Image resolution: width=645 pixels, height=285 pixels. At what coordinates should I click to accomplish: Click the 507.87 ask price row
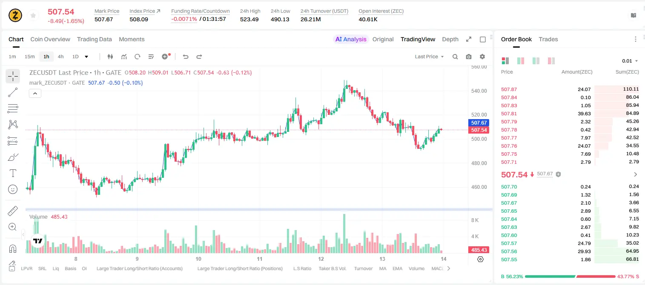570,89
